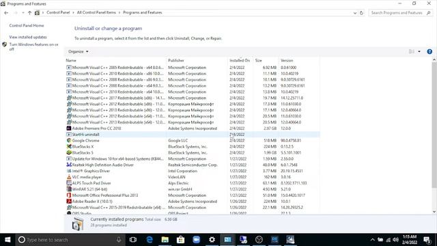This screenshot has width=437, height=246.
Task: Click the WinRAR 5.21 program icon
Action: tap(69, 189)
